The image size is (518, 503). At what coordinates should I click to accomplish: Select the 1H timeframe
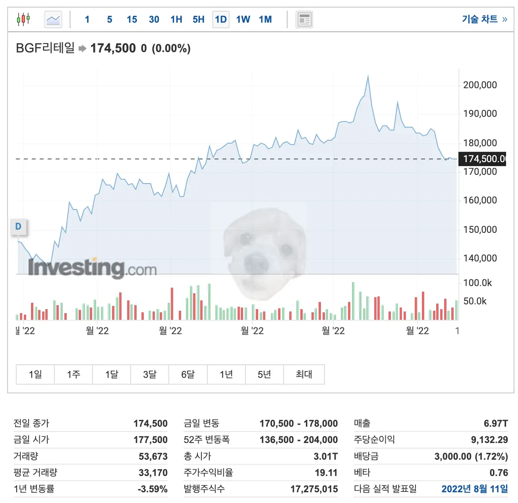click(176, 19)
